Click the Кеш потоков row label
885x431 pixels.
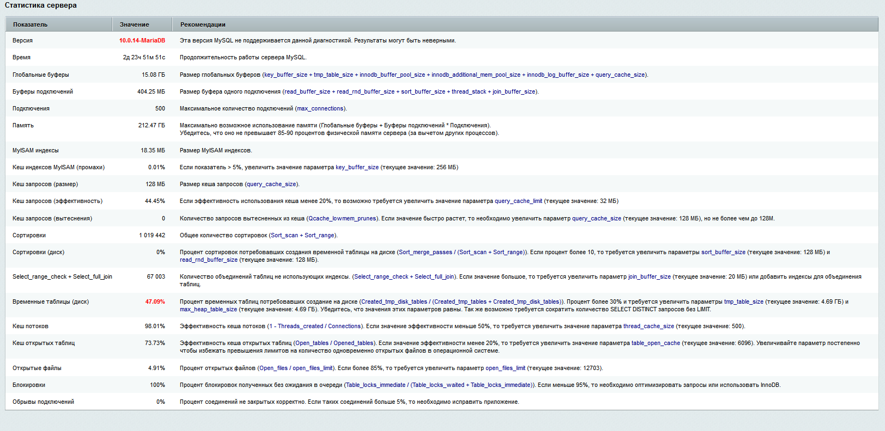(31, 326)
